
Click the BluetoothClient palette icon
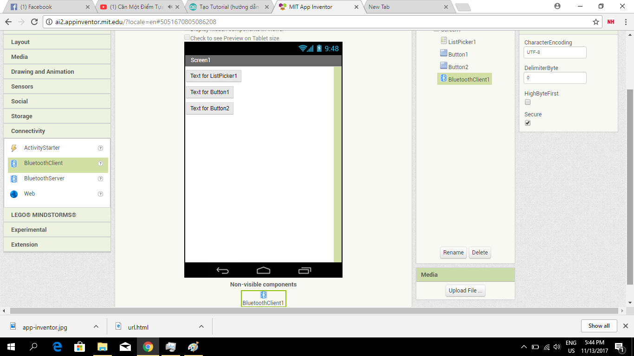(x=14, y=164)
